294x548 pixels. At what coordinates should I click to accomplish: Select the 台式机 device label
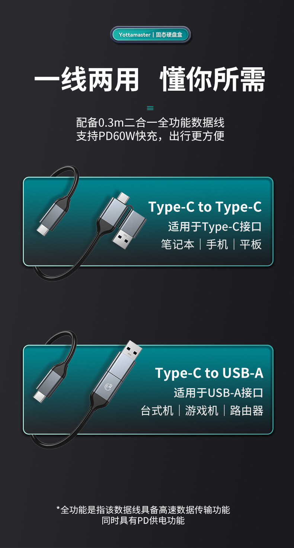(x=157, y=410)
